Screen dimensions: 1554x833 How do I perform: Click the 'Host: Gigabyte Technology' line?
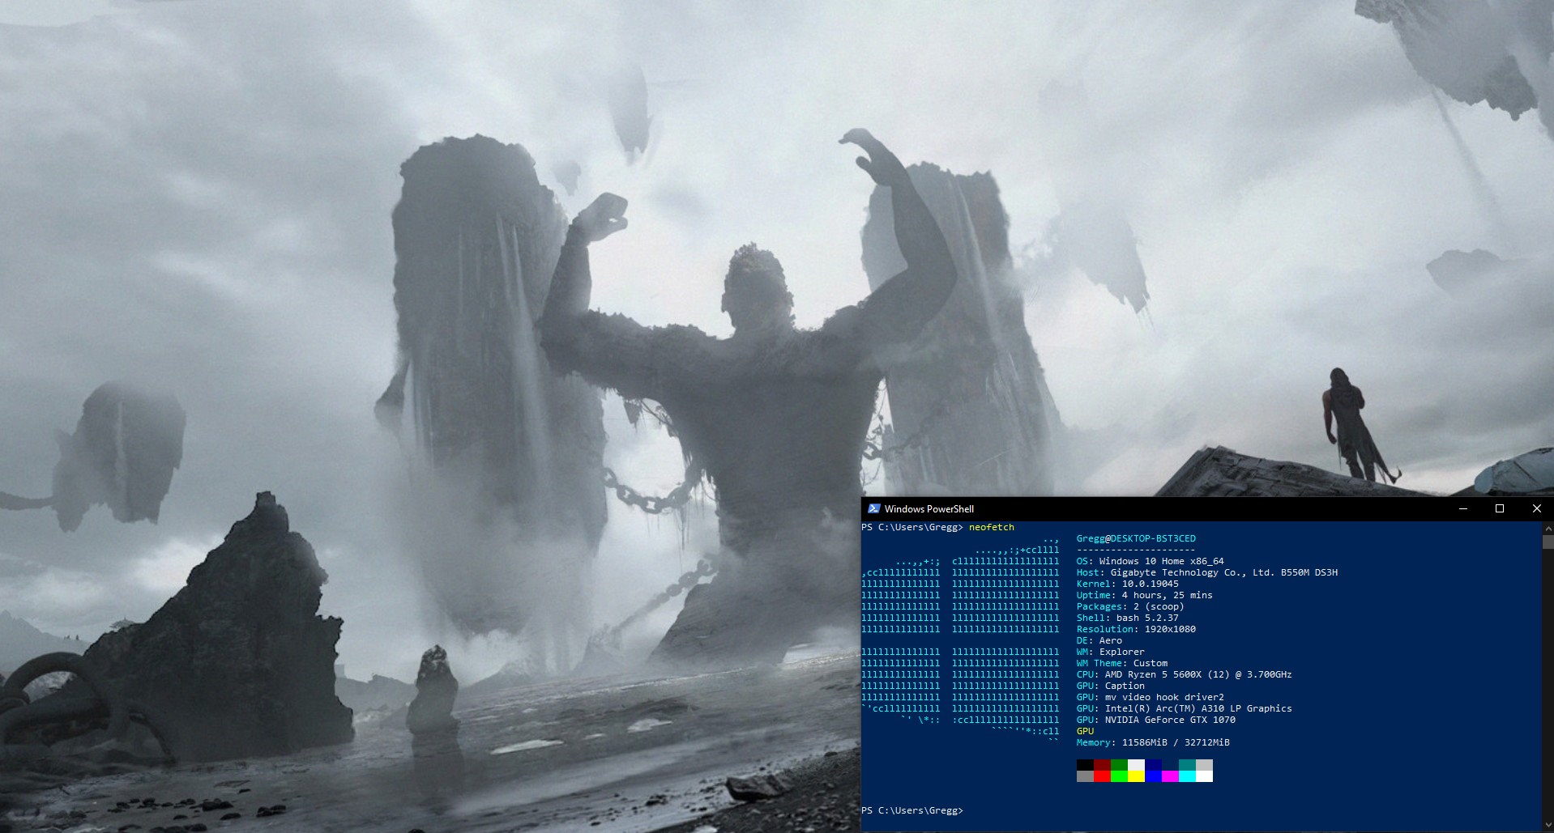pos(1206,572)
